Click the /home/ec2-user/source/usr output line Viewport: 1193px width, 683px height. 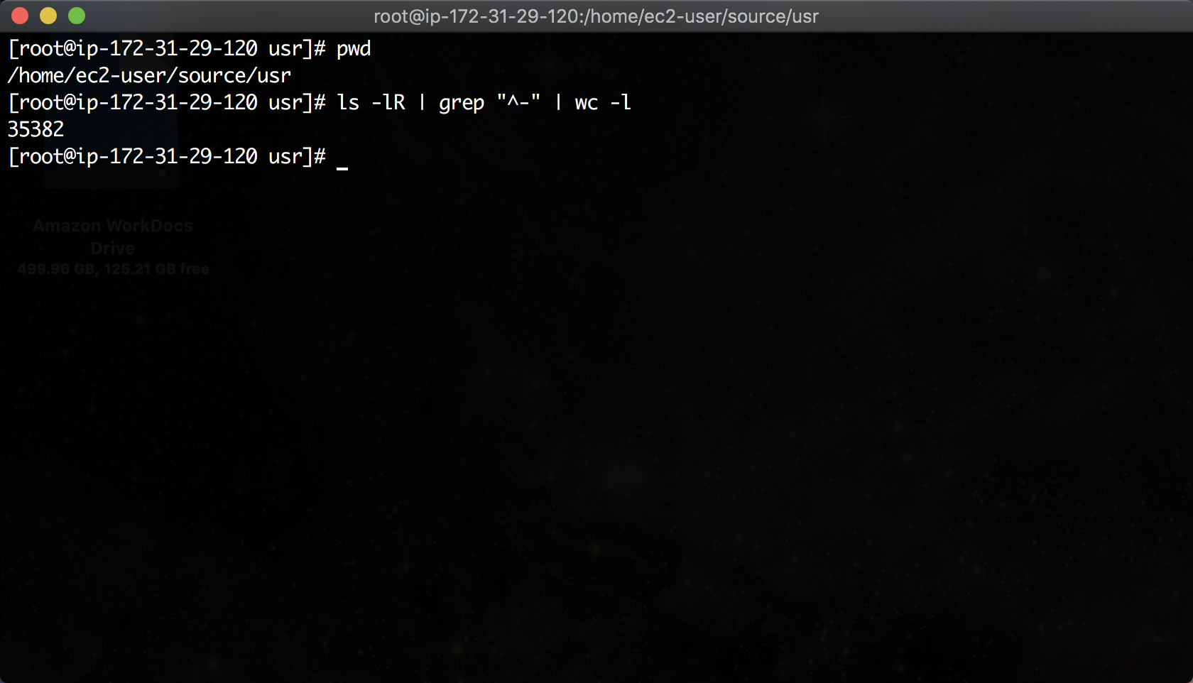click(x=149, y=75)
